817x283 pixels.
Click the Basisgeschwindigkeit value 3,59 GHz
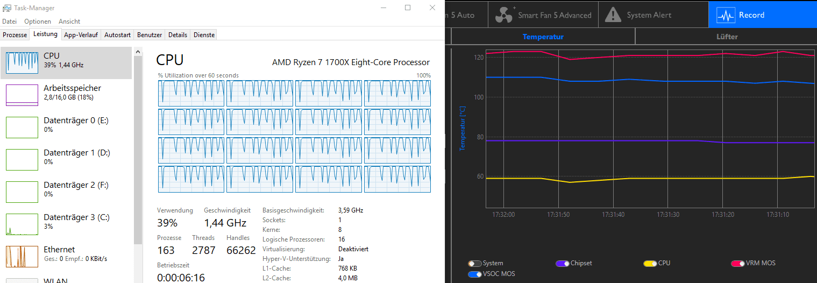click(x=351, y=210)
